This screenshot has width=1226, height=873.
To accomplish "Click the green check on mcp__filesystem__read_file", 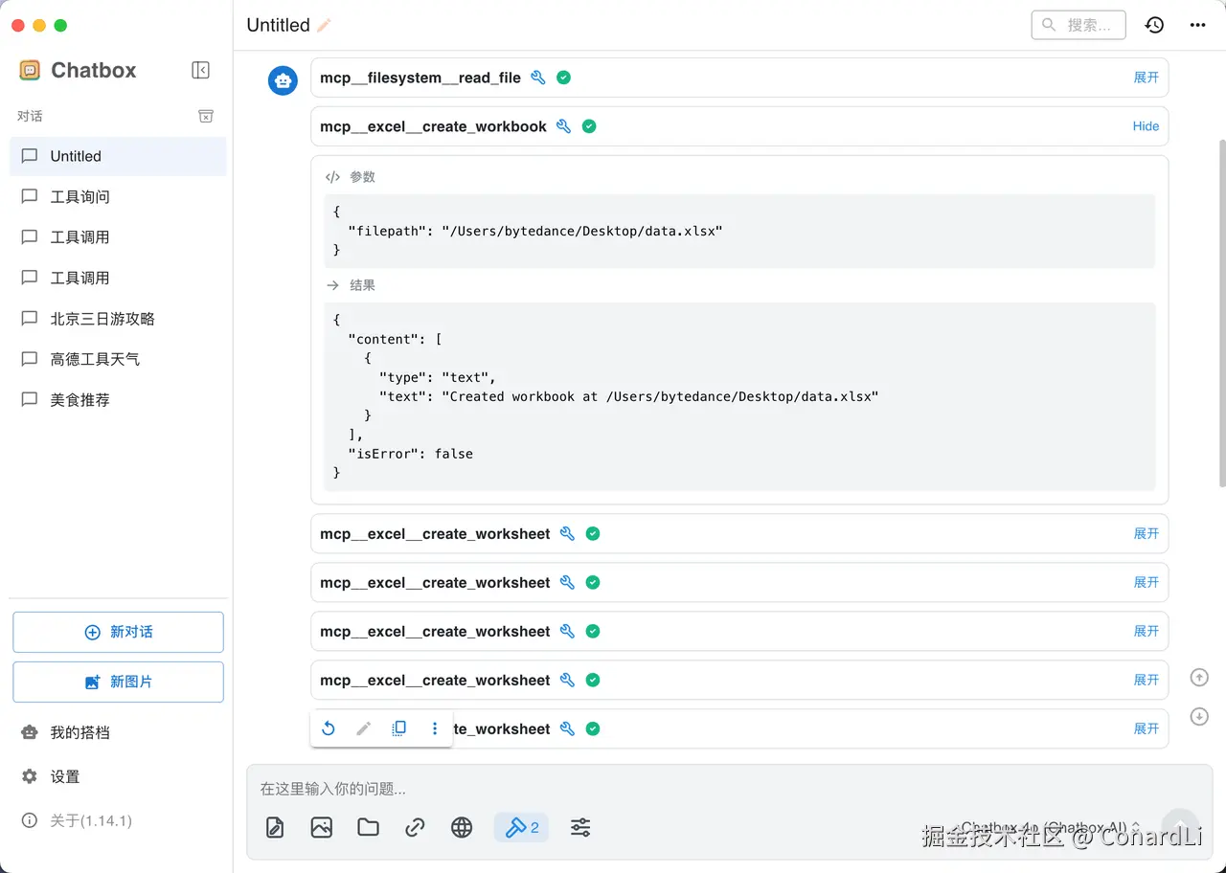I will tap(564, 78).
